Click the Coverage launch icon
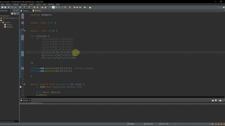The height and width of the screenshot is (126, 225). point(25,7)
